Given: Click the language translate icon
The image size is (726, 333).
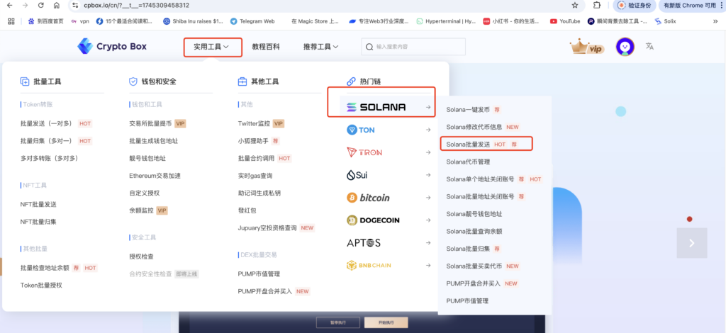Looking at the screenshot, I should click(x=649, y=46).
